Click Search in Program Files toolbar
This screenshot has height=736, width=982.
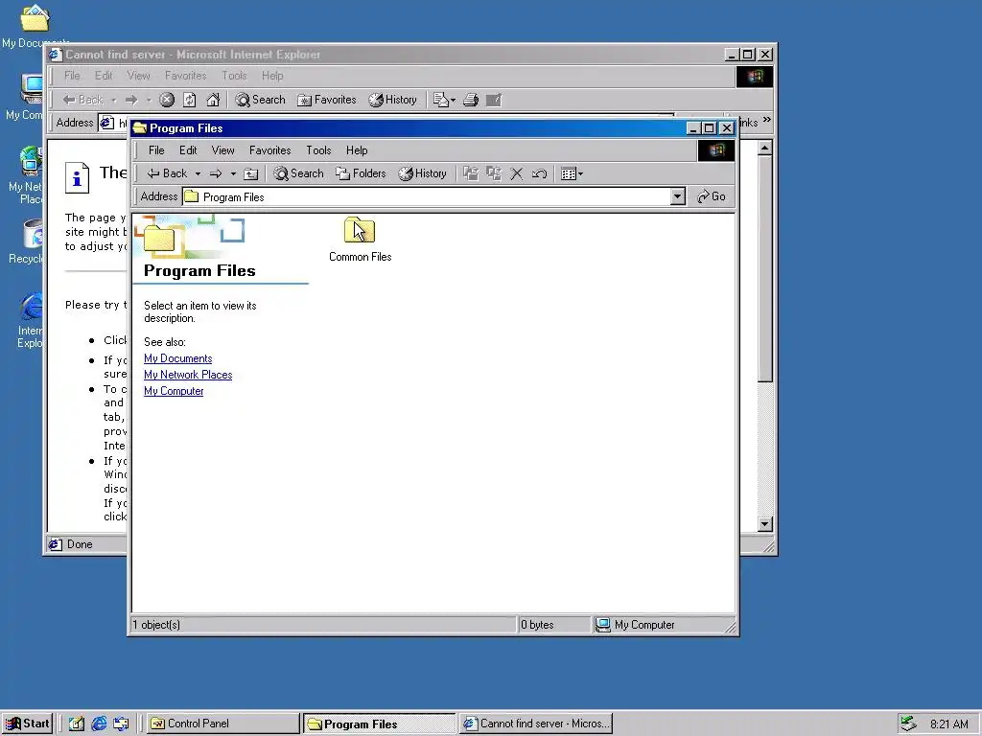click(299, 173)
